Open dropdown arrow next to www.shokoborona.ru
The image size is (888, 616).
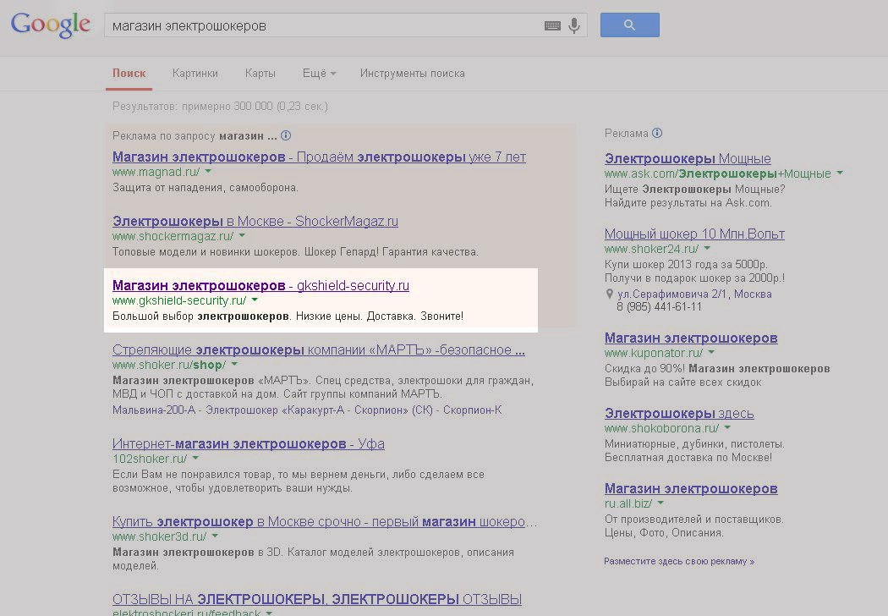(x=727, y=427)
